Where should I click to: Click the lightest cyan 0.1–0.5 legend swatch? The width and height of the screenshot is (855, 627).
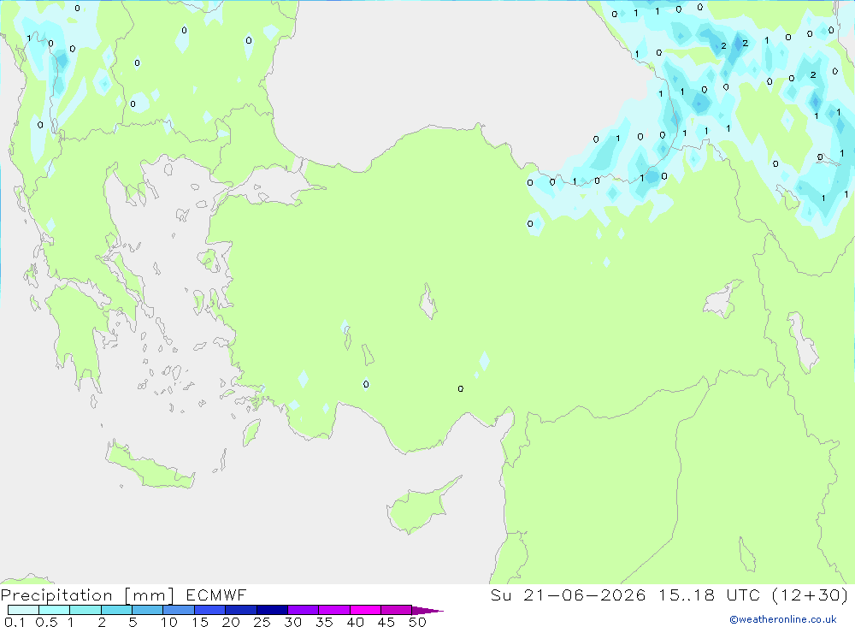click(23, 610)
